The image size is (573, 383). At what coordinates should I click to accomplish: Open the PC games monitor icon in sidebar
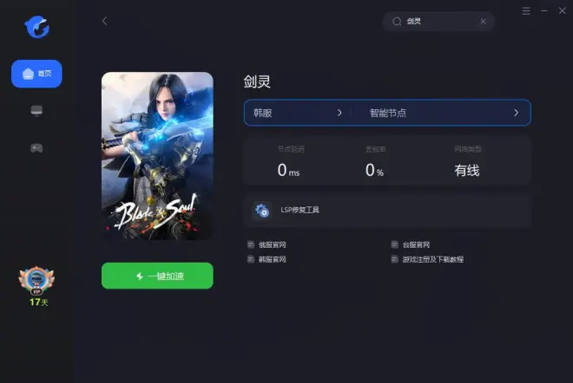click(36, 110)
